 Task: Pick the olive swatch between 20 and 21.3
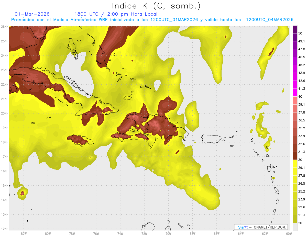[x=295, y=219]
